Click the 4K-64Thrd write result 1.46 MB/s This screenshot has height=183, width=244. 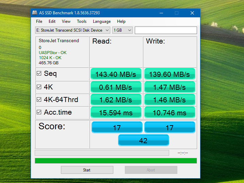pyautogui.click(x=169, y=100)
